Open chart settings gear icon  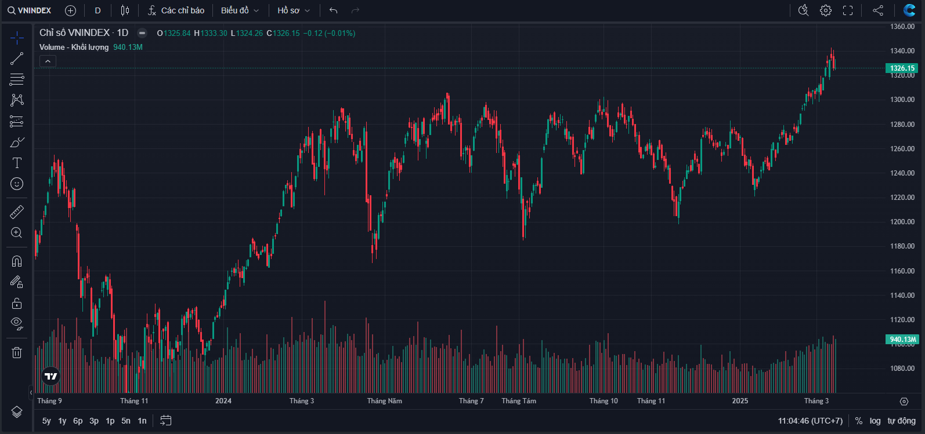pos(825,10)
